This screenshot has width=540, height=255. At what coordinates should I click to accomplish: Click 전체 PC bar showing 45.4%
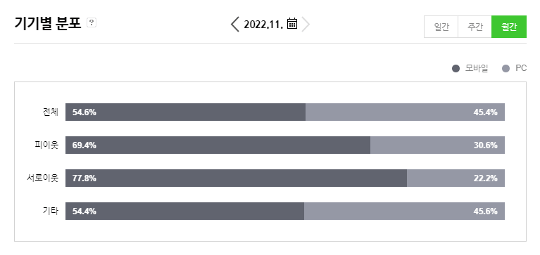pyautogui.click(x=405, y=112)
